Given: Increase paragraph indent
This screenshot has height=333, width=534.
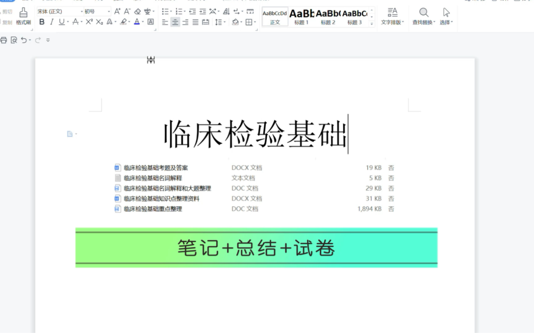Looking at the screenshot, I should (202, 12).
